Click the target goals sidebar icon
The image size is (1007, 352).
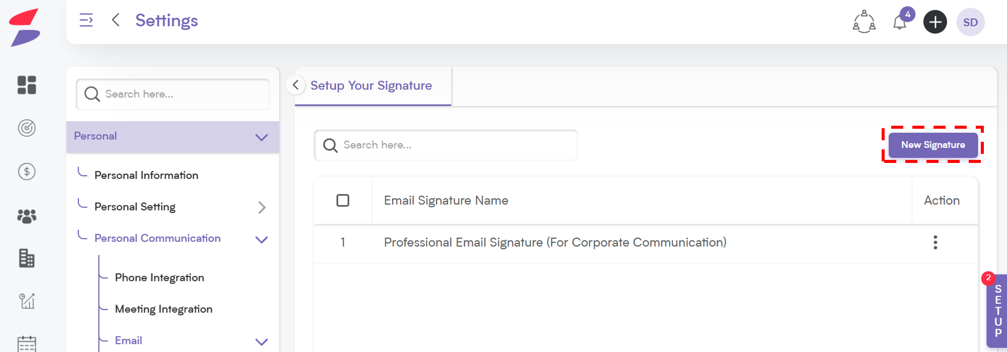click(x=27, y=128)
